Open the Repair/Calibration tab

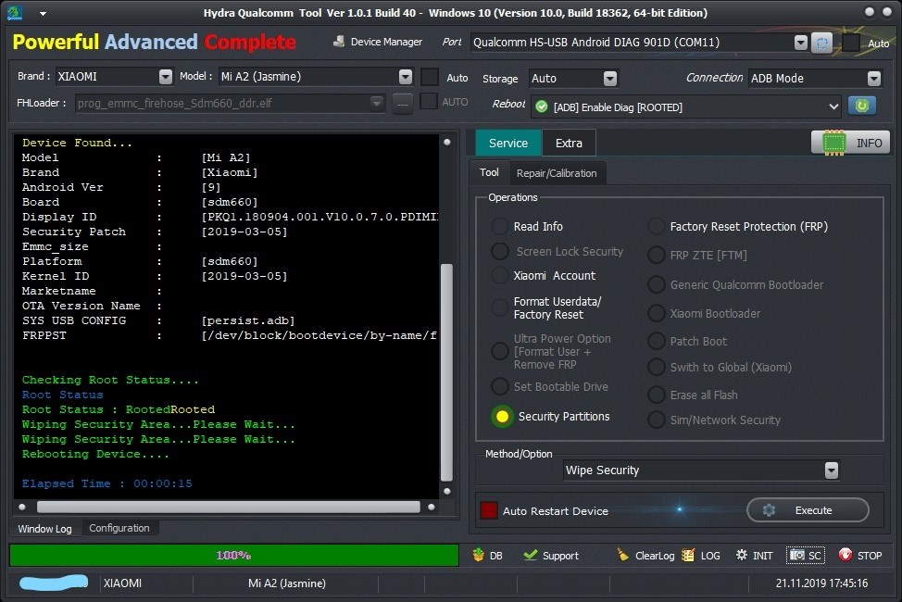coord(557,173)
